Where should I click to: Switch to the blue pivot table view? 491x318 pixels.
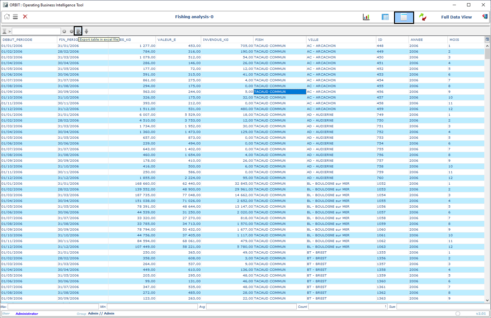(x=385, y=17)
